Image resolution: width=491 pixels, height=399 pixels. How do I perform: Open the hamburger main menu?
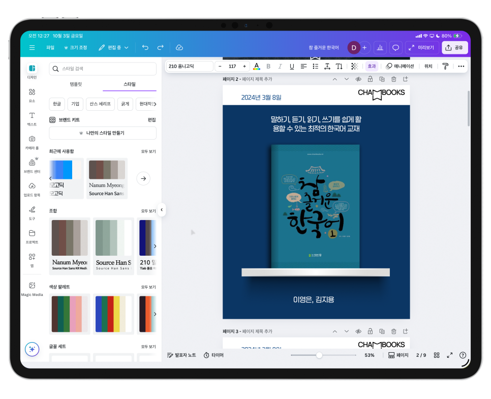click(32, 48)
